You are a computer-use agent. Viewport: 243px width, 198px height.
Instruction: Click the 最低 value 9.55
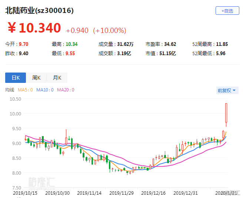70,53
